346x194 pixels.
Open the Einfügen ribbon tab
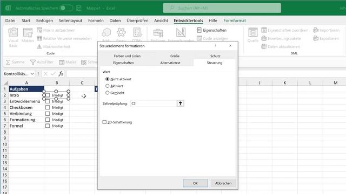coord(44,20)
